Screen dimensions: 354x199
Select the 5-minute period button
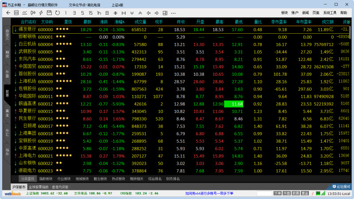point(82,13)
